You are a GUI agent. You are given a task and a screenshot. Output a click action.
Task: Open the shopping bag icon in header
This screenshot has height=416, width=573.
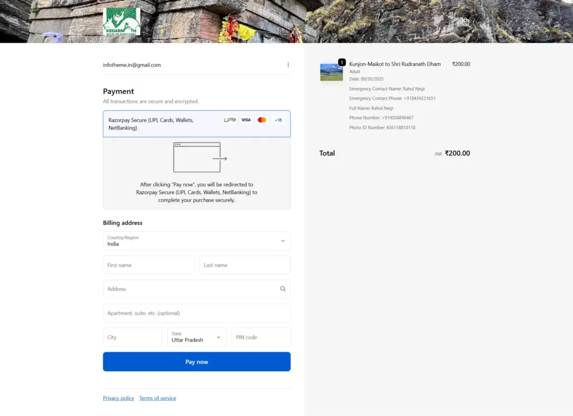(x=465, y=22)
